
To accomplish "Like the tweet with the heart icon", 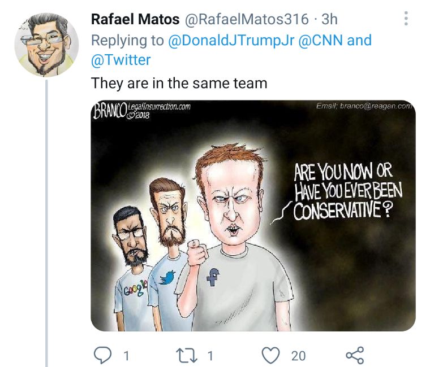I will point(272,355).
